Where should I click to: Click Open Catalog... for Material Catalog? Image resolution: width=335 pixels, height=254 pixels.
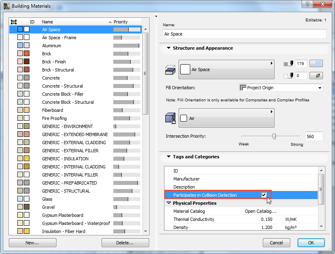(260, 211)
